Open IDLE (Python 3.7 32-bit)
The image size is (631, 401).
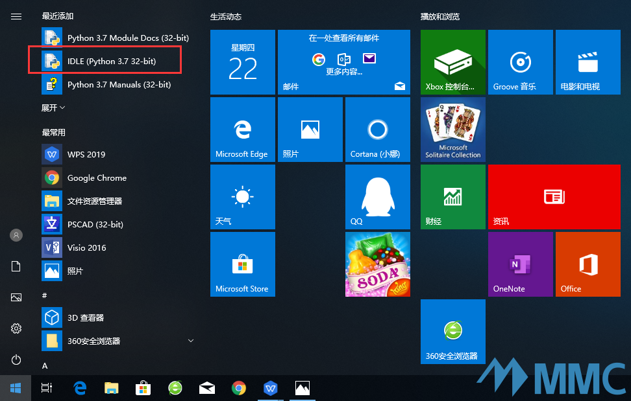[110, 61]
